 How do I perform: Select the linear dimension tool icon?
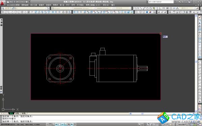click(x=135, y=8)
